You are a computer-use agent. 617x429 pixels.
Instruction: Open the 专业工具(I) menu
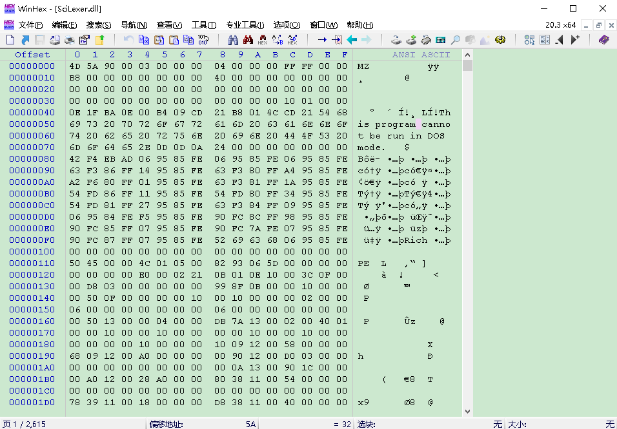tap(245, 25)
